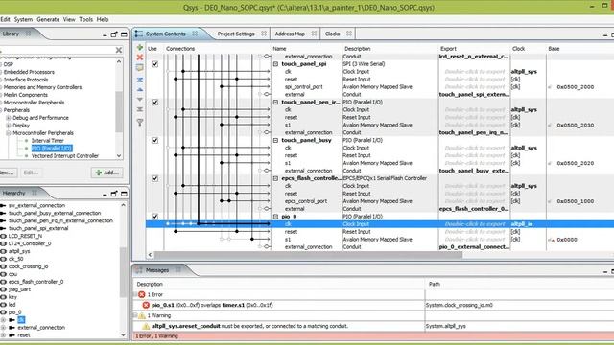The width and height of the screenshot is (614, 345).
Task: Uncheck Use box for pio_0
Action: (x=155, y=217)
